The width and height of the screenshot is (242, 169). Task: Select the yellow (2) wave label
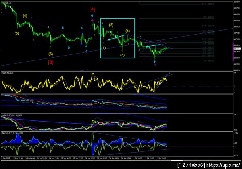pyautogui.click(x=111, y=25)
